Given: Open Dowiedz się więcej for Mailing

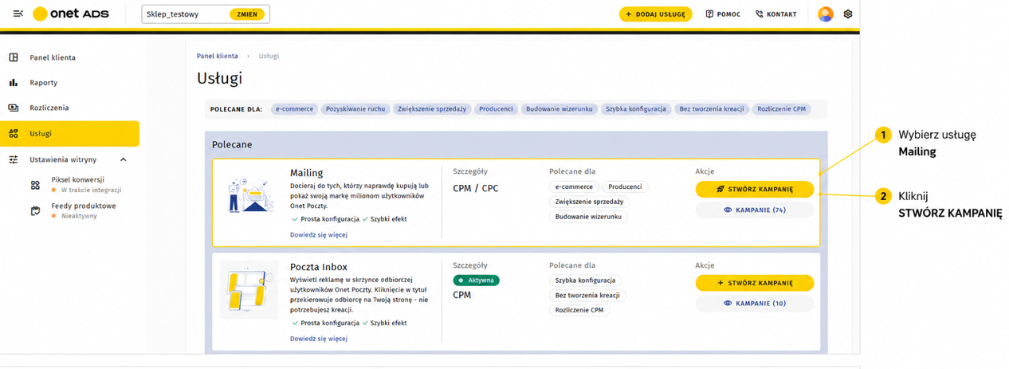Looking at the screenshot, I should point(319,234).
